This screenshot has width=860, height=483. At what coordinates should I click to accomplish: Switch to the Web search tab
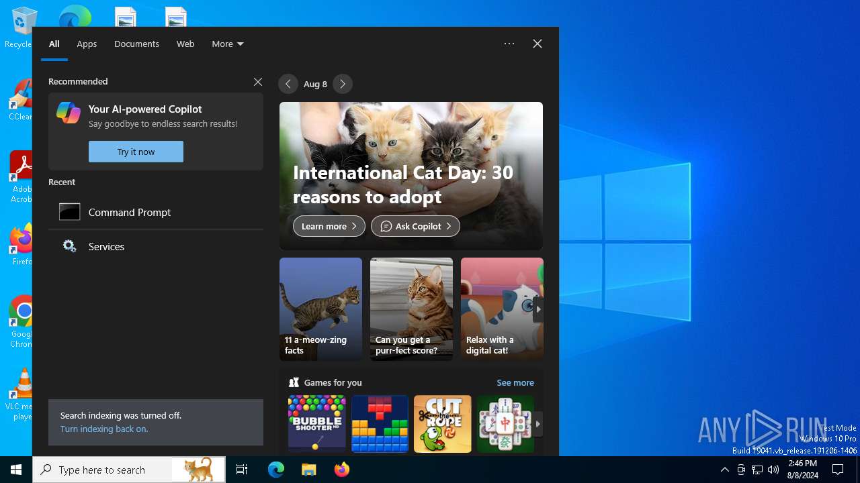[x=185, y=44]
